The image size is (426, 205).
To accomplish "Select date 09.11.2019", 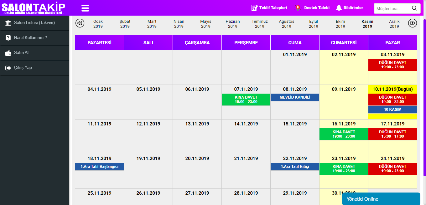I will coord(344,89).
